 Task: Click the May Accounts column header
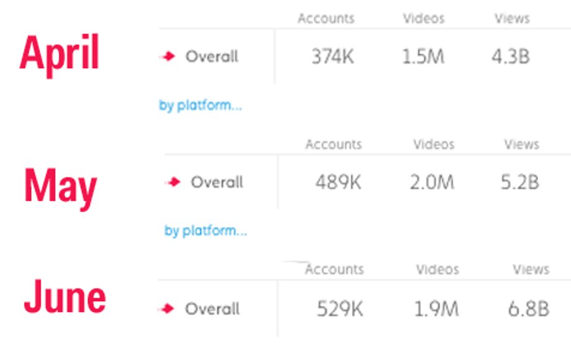point(333,145)
